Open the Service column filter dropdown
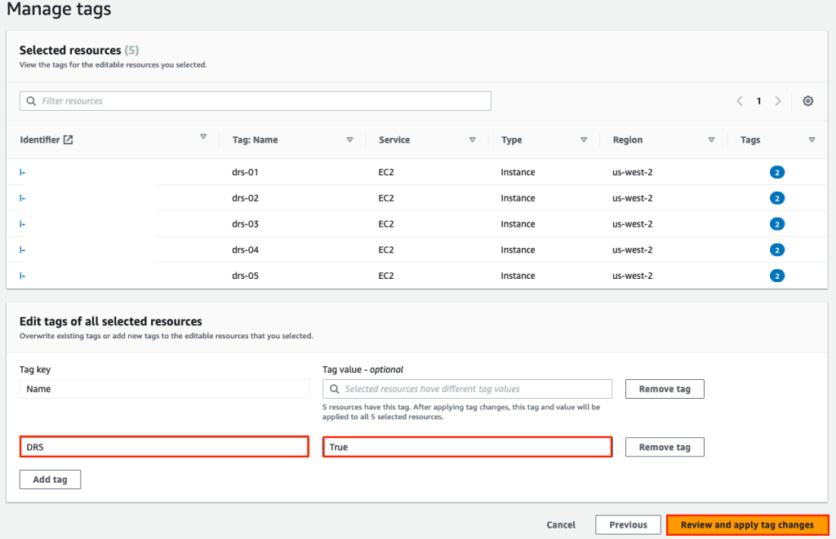 (x=473, y=139)
